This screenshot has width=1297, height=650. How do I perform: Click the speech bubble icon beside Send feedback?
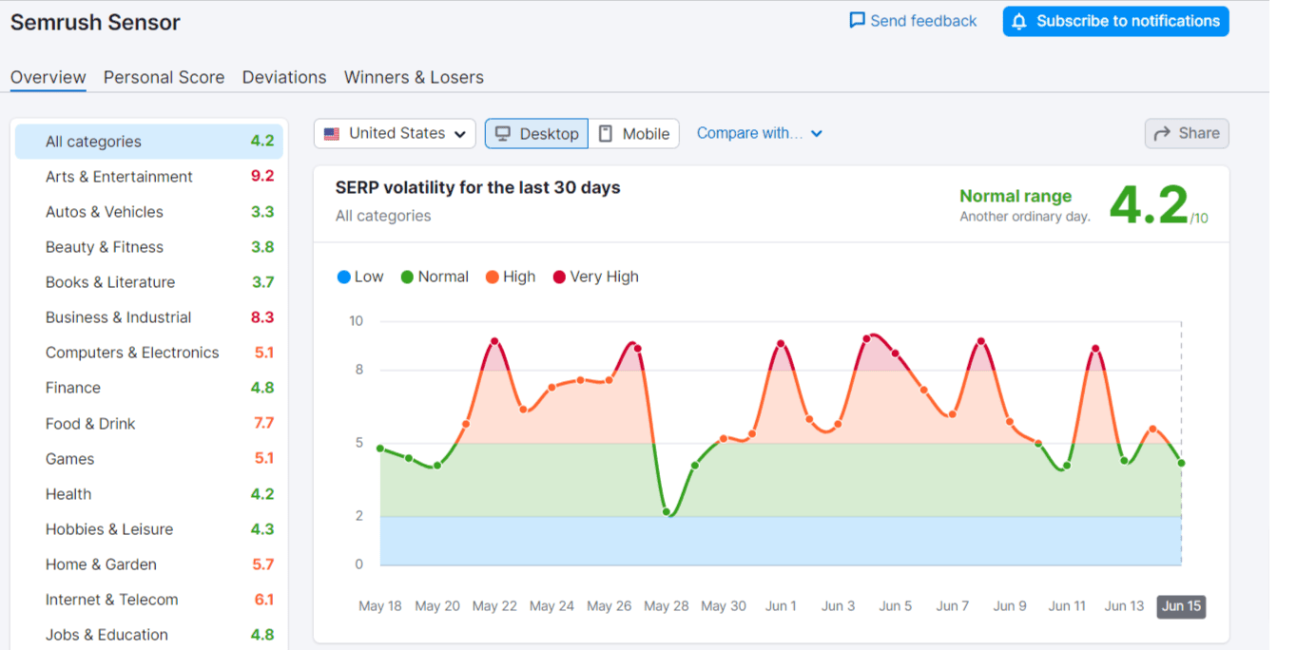[x=855, y=20]
